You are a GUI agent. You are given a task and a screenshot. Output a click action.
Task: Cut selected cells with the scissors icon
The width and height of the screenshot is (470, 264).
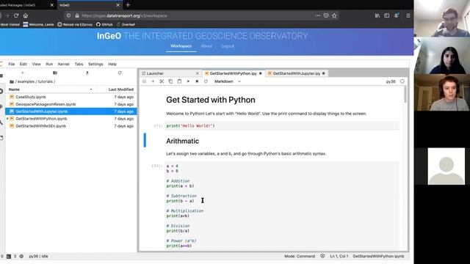pos(162,81)
